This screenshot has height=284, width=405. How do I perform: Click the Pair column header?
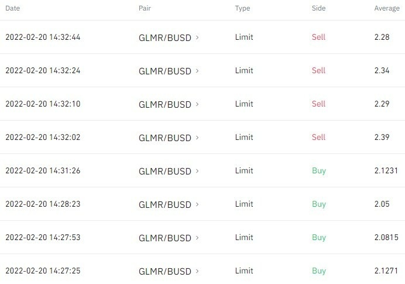(144, 9)
